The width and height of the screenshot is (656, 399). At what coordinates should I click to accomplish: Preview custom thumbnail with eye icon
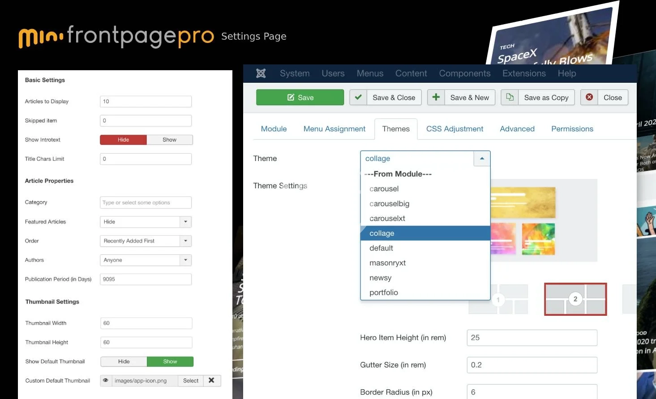pyautogui.click(x=106, y=381)
